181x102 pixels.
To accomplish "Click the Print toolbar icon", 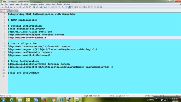I will tap(20, 7).
